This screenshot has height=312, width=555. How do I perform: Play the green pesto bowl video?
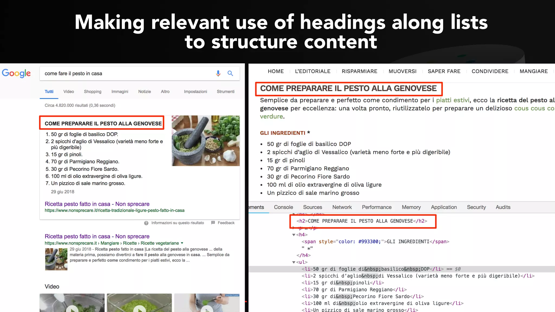139,303
